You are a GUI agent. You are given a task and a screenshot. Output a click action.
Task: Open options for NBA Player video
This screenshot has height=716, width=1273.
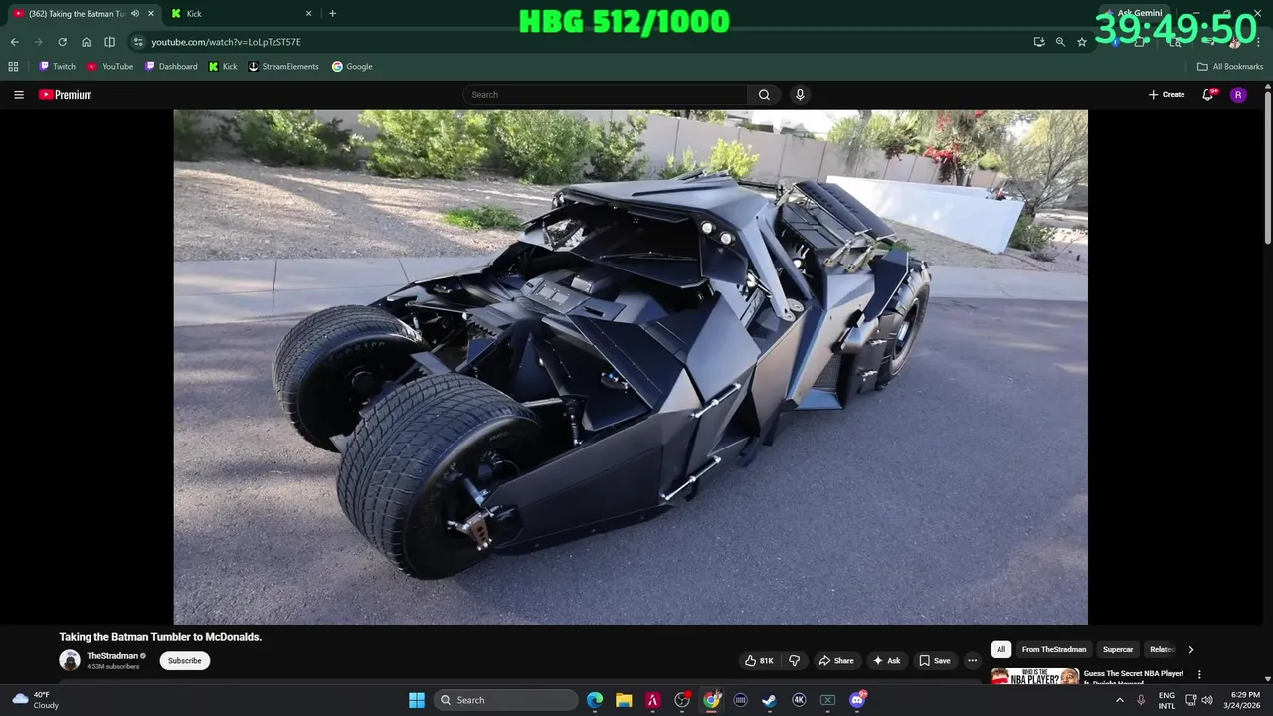tap(1199, 674)
